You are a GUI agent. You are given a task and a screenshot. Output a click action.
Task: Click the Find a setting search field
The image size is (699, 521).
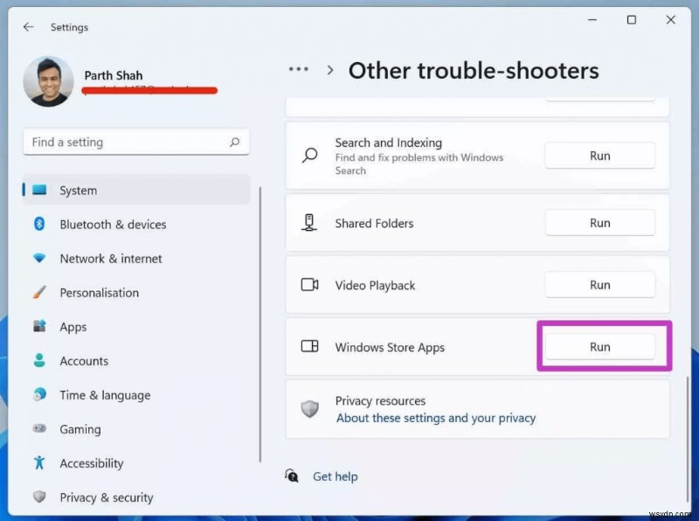pyautogui.click(x=135, y=142)
